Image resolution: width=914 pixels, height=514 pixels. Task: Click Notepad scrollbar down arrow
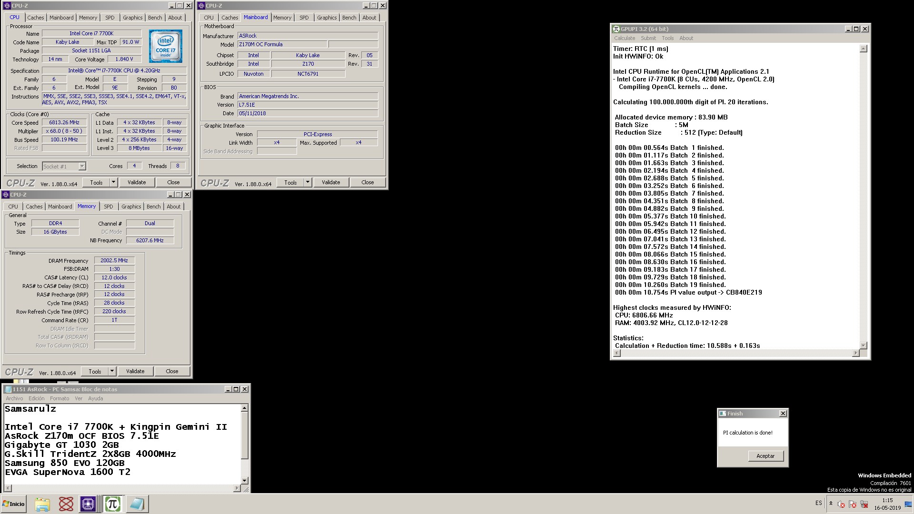click(245, 481)
